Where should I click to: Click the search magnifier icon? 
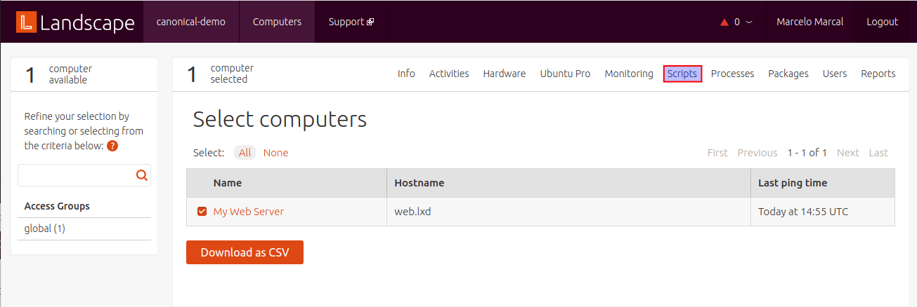[x=141, y=175]
